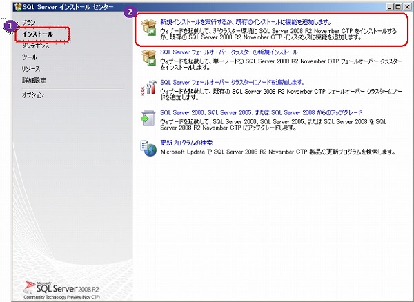Click the 単一ノード failover cluster description text
414x302 pixels.
point(282,64)
